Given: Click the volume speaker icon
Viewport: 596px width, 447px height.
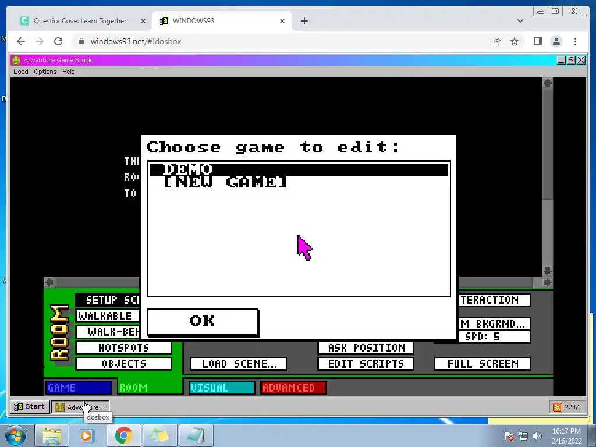Looking at the screenshot, I should tap(537, 436).
